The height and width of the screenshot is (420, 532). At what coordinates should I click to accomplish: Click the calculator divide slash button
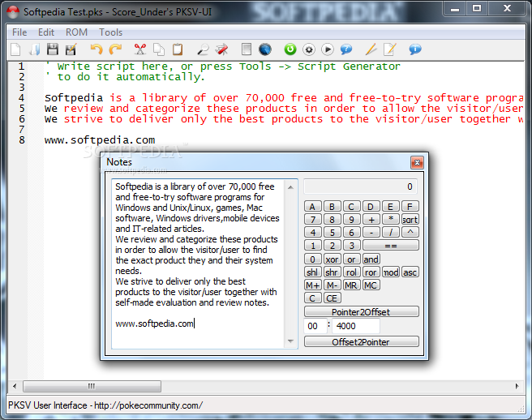tap(391, 233)
